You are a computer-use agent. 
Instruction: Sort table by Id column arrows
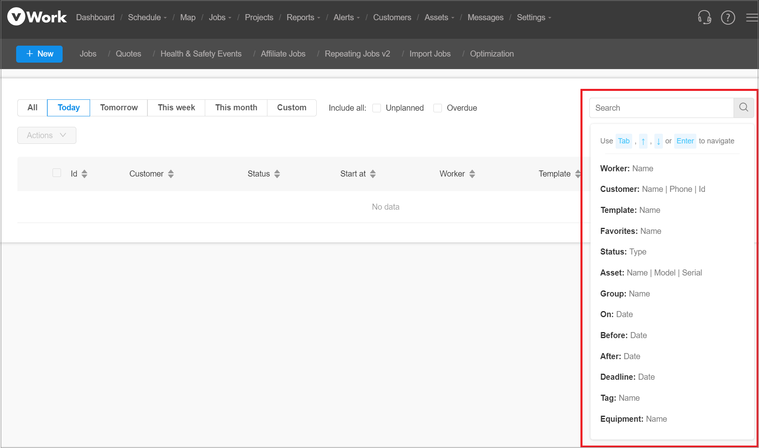pos(84,174)
